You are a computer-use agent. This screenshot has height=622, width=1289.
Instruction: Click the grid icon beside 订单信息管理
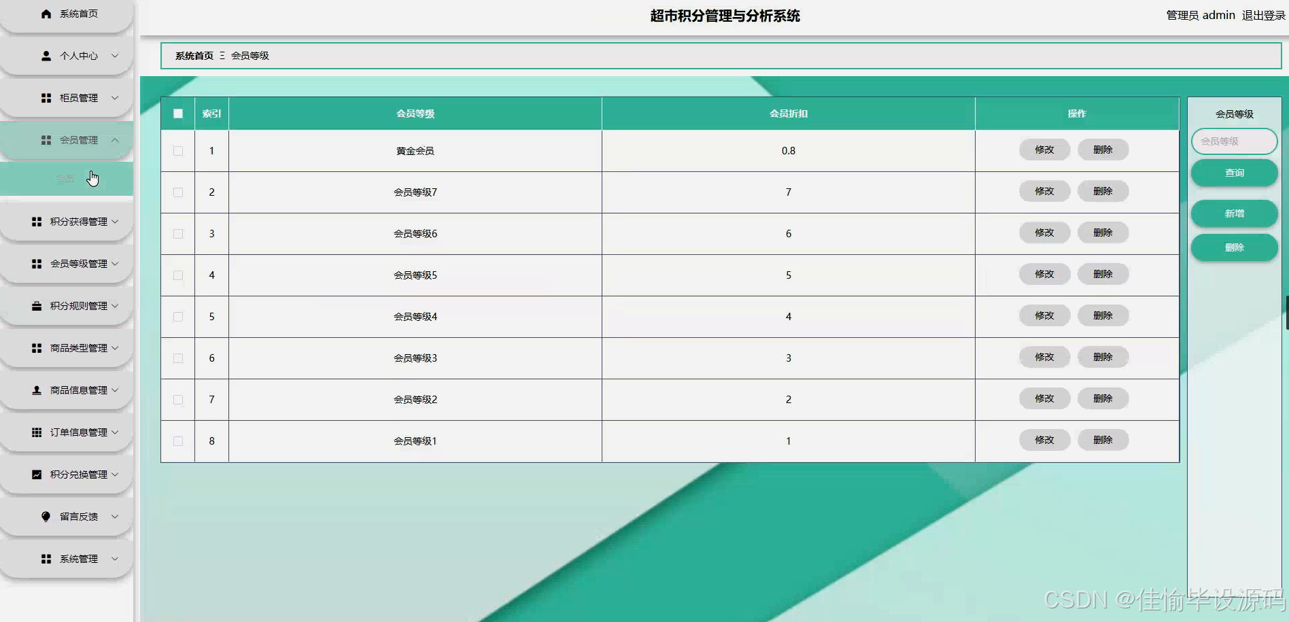pos(37,432)
